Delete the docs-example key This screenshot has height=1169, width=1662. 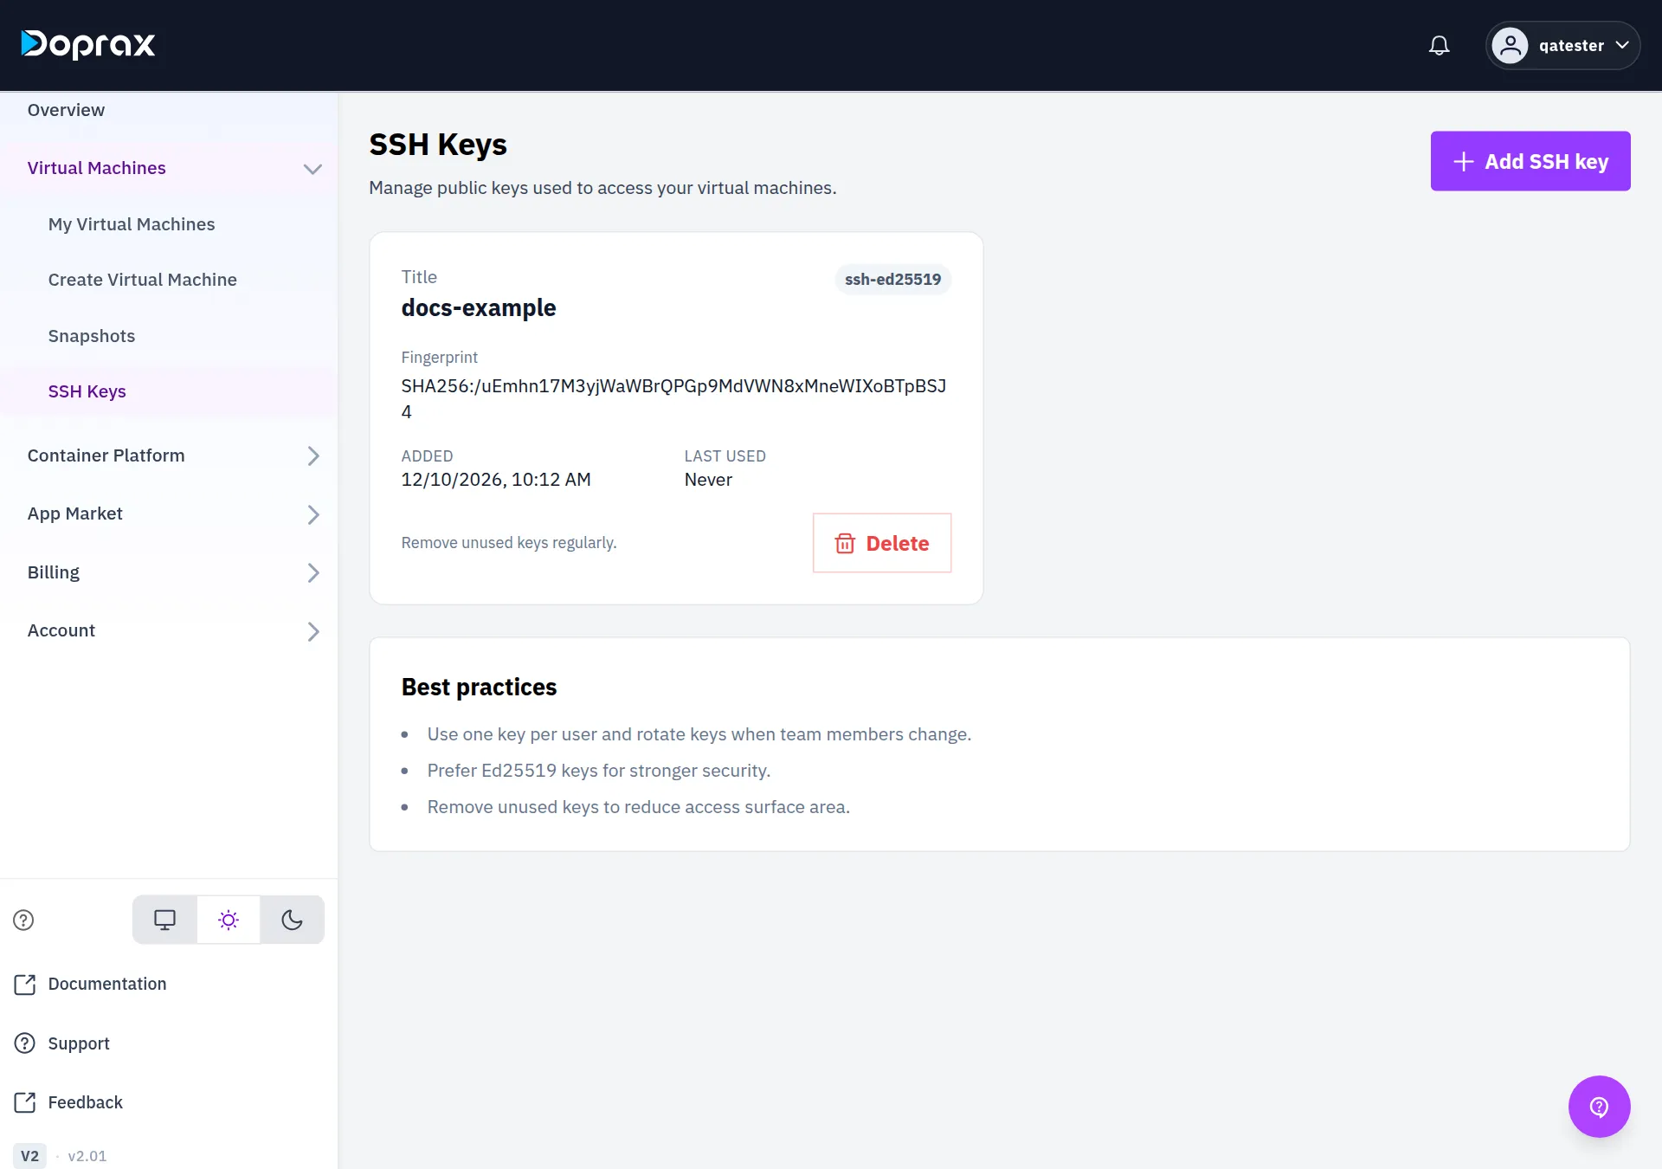tap(881, 543)
